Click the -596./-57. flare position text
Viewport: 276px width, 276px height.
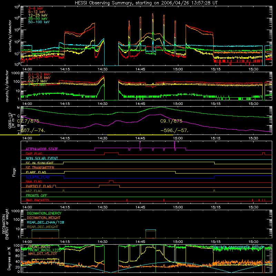175,131
